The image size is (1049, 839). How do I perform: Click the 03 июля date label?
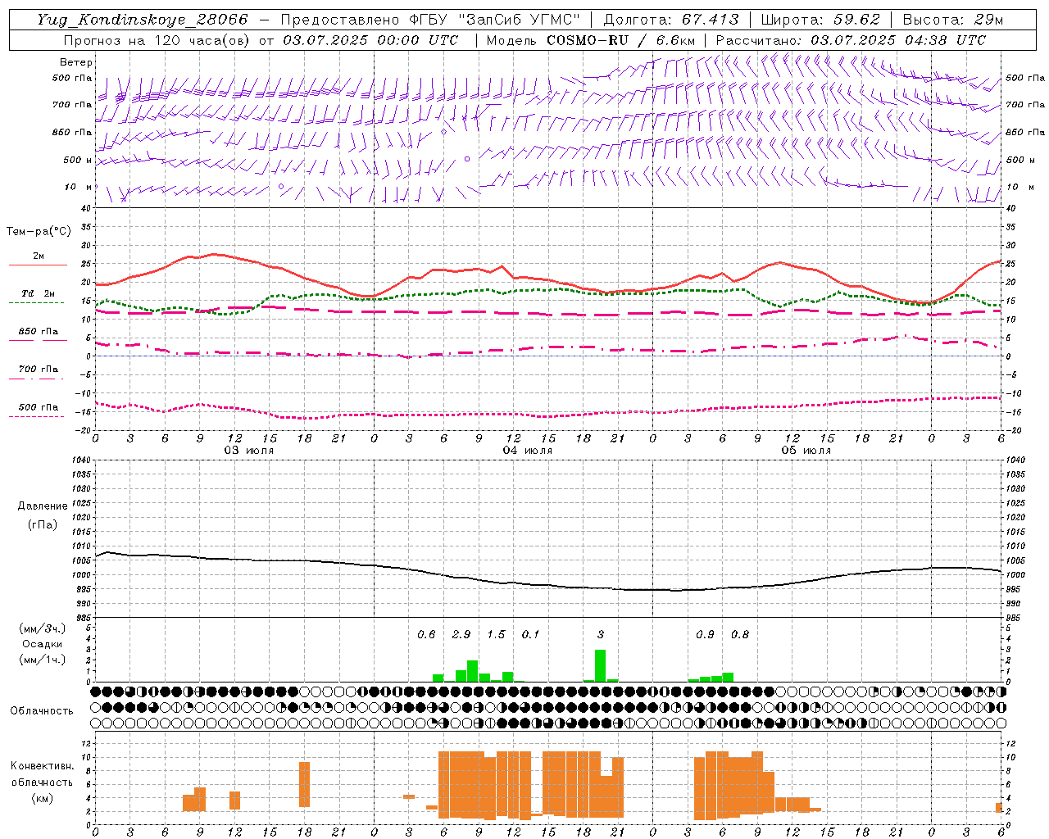click(x=249, y=450)
